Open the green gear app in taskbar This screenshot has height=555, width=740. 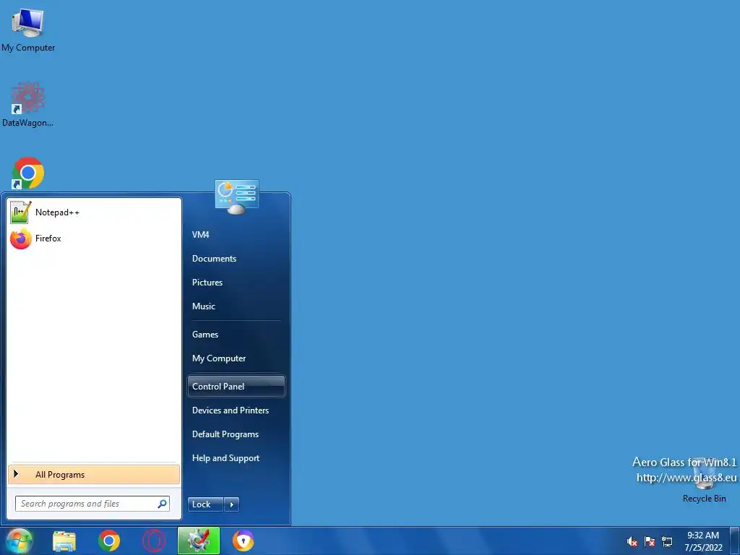click(199, 541)
